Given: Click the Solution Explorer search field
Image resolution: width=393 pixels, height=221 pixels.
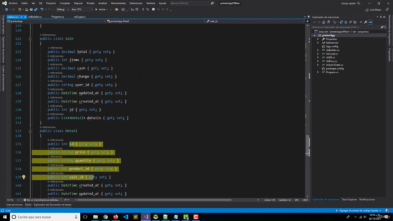Looking at the screenshot, I should [x=346, y=27].
